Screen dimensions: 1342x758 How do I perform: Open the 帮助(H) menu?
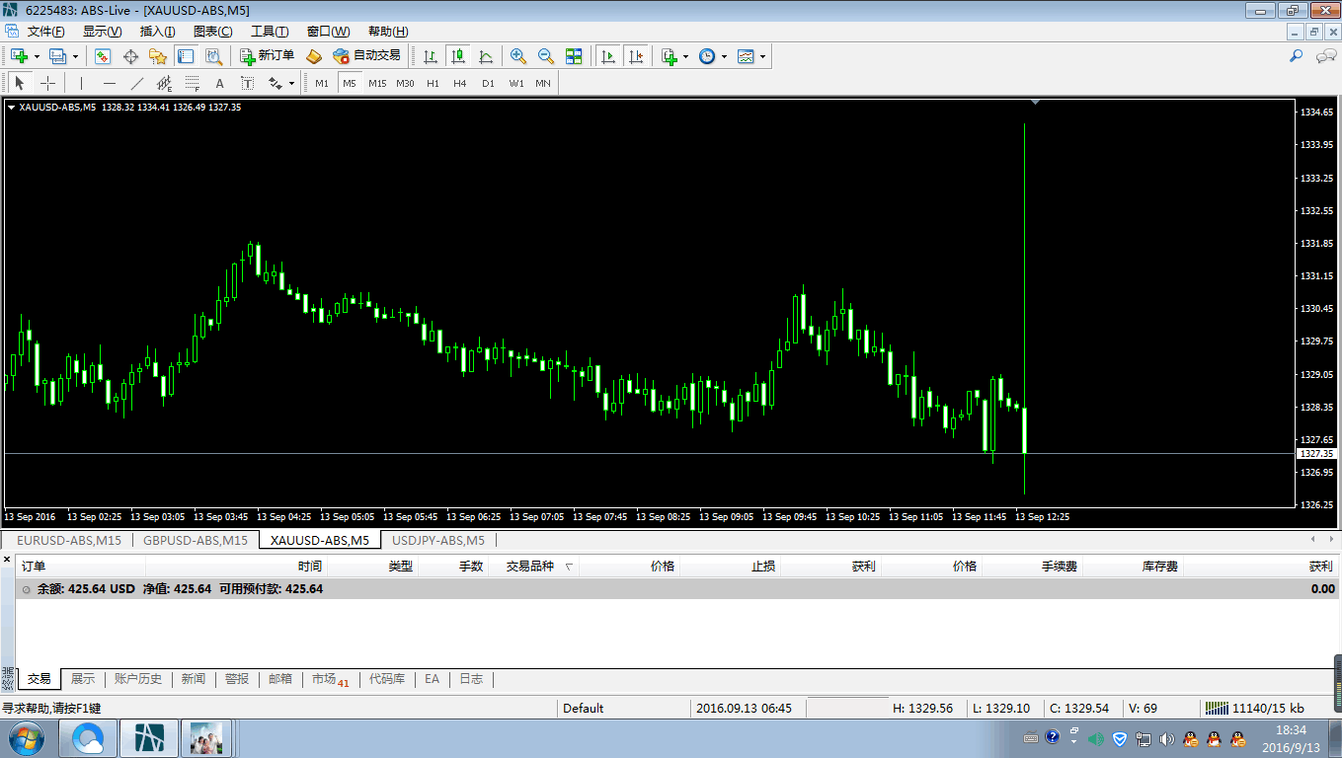(x=388, y=32)
